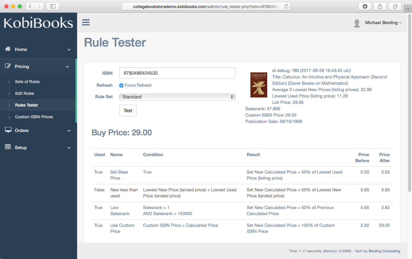412x259 pixels.
Task: Click the 'Condition' column header
Action: (x=153, y=155)
